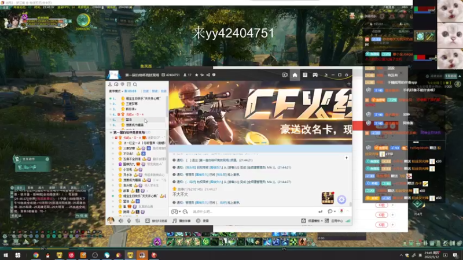Screen dimensions: 463x260
Task: Open the mic queue mode dropdown
Action: click(116, 91)
